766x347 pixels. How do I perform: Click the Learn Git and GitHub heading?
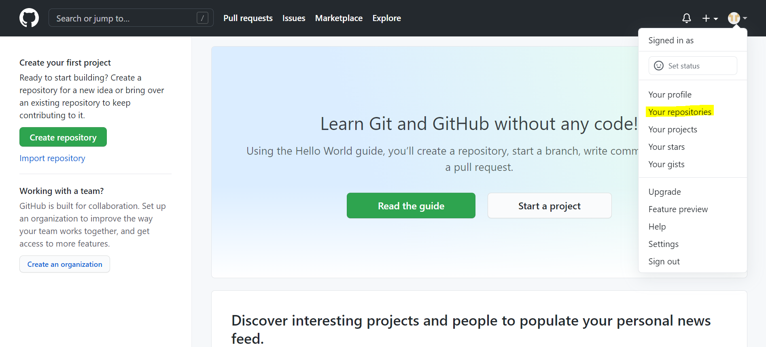pos(479,124)
